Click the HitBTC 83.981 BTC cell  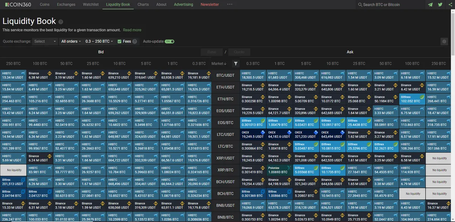tap(40, 170)
